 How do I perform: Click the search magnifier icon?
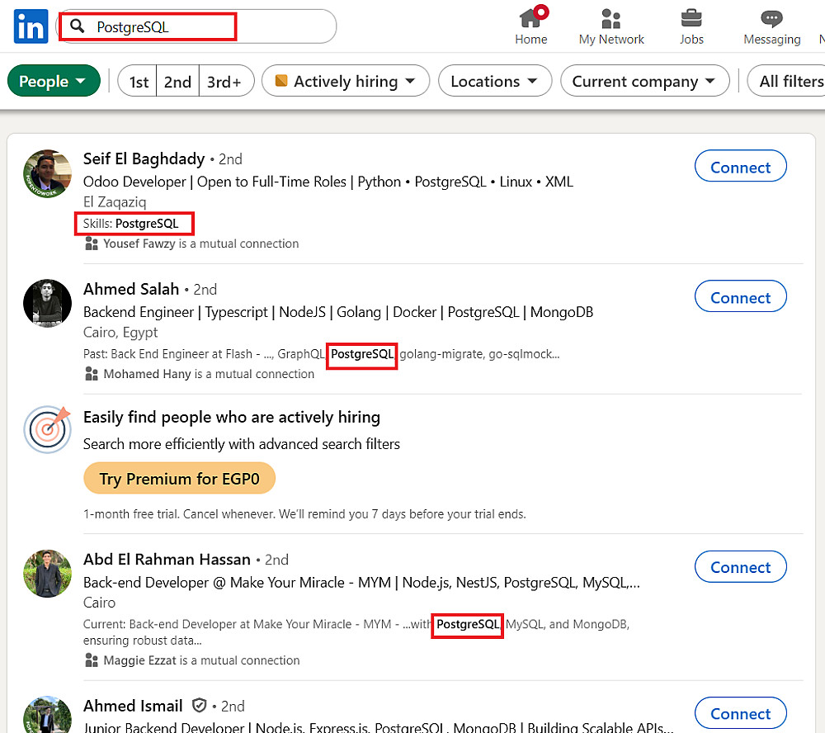click(x=78, y=26)
